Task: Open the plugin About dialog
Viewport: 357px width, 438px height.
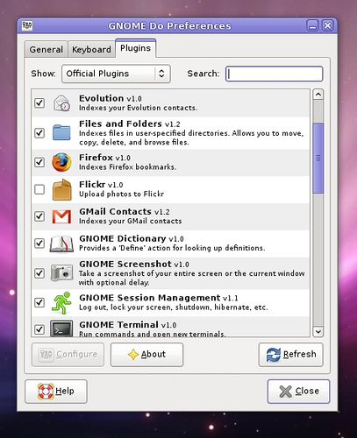Action: 146,355
